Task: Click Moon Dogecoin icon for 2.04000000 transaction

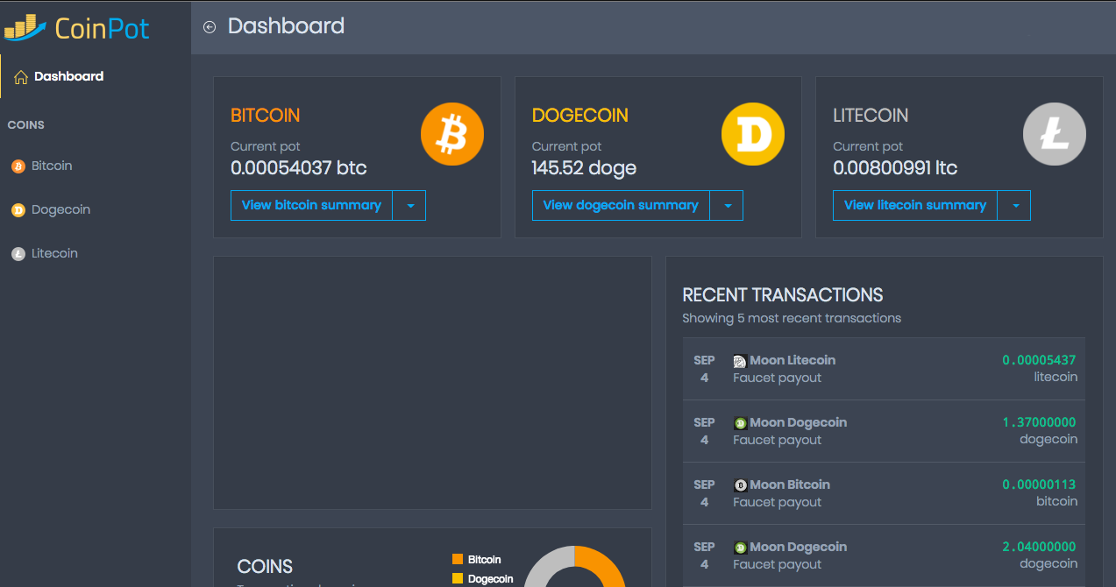Action: point(740,548)
